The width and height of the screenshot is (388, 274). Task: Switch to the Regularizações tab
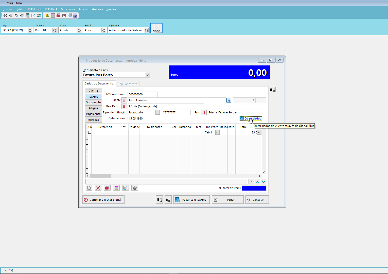coord(127,84)
